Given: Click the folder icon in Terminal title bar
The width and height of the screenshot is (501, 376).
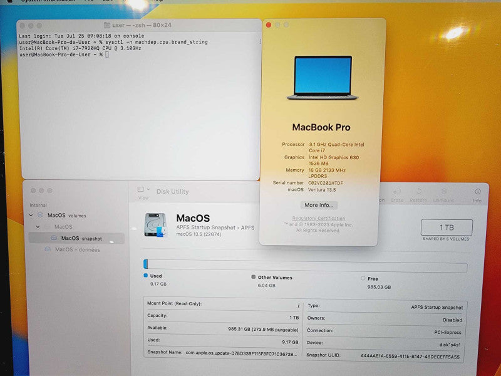Looking at the screenshot, I should [107, 25].
